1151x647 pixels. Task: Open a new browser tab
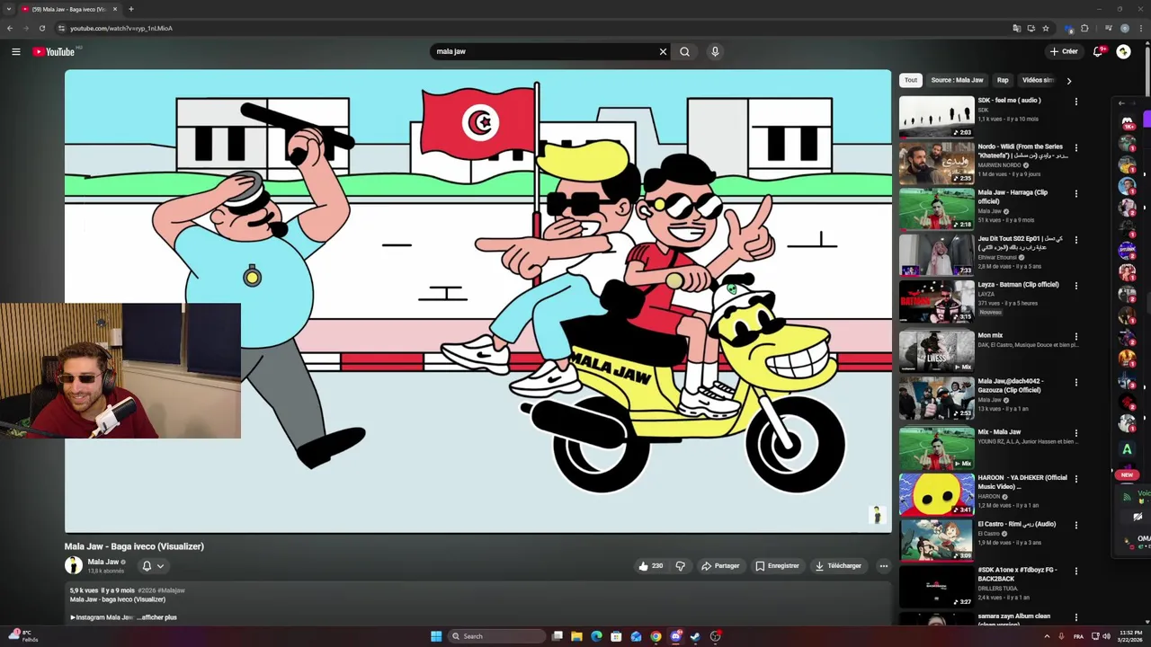tap(130, 9)
